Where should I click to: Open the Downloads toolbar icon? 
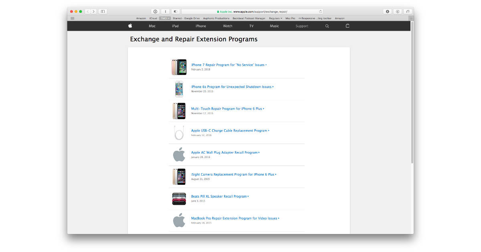pyautogui.click(x=388, y=12)
